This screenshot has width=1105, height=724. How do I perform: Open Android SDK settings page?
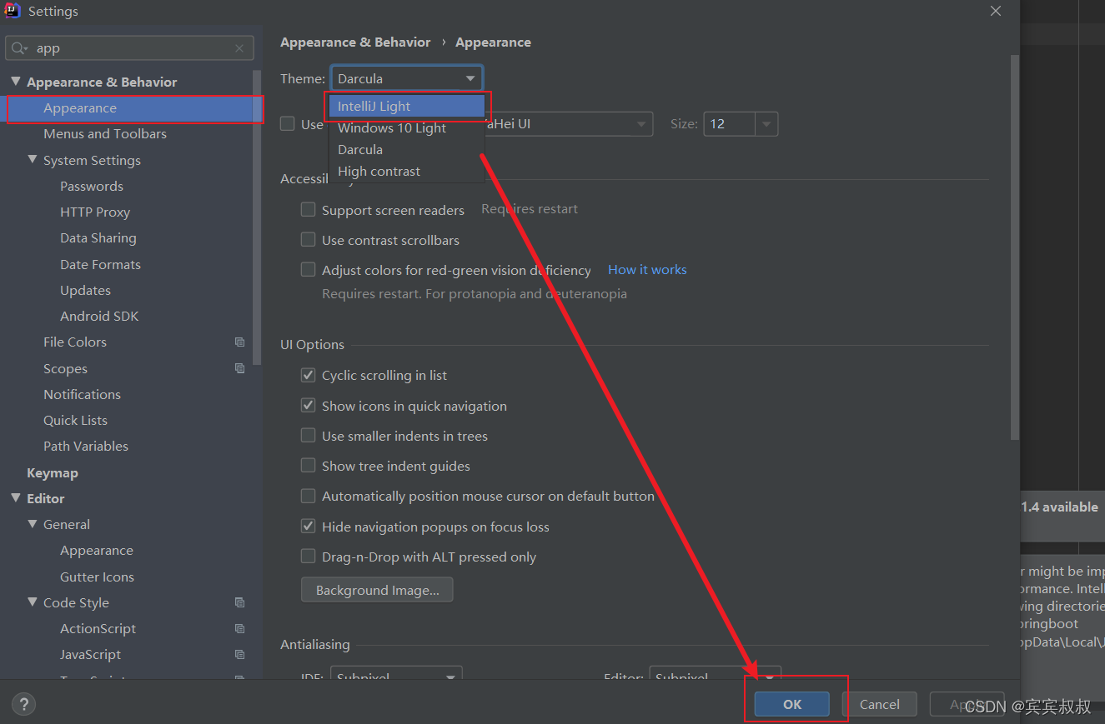99,316
